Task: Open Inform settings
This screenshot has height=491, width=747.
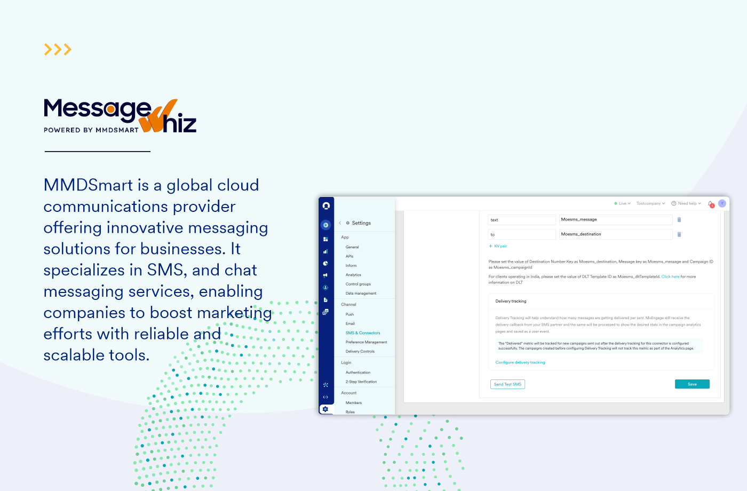Action: point(351,266)
